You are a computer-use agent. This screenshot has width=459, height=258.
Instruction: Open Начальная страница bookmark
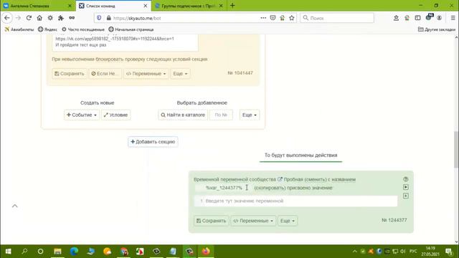pos(131,29)
